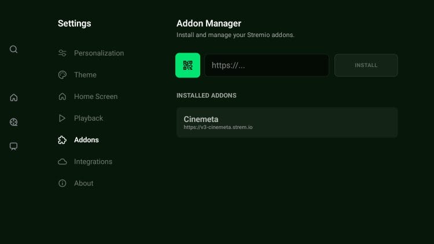Select the Addons menu label
The height and width of the screenshot is (244, 434).
point(86,140)
